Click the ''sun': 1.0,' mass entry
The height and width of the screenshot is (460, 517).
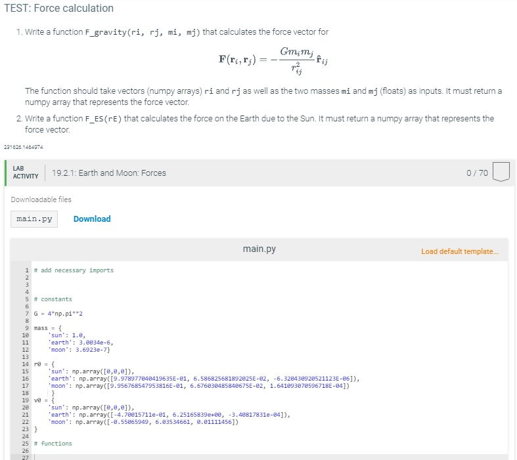66,335
